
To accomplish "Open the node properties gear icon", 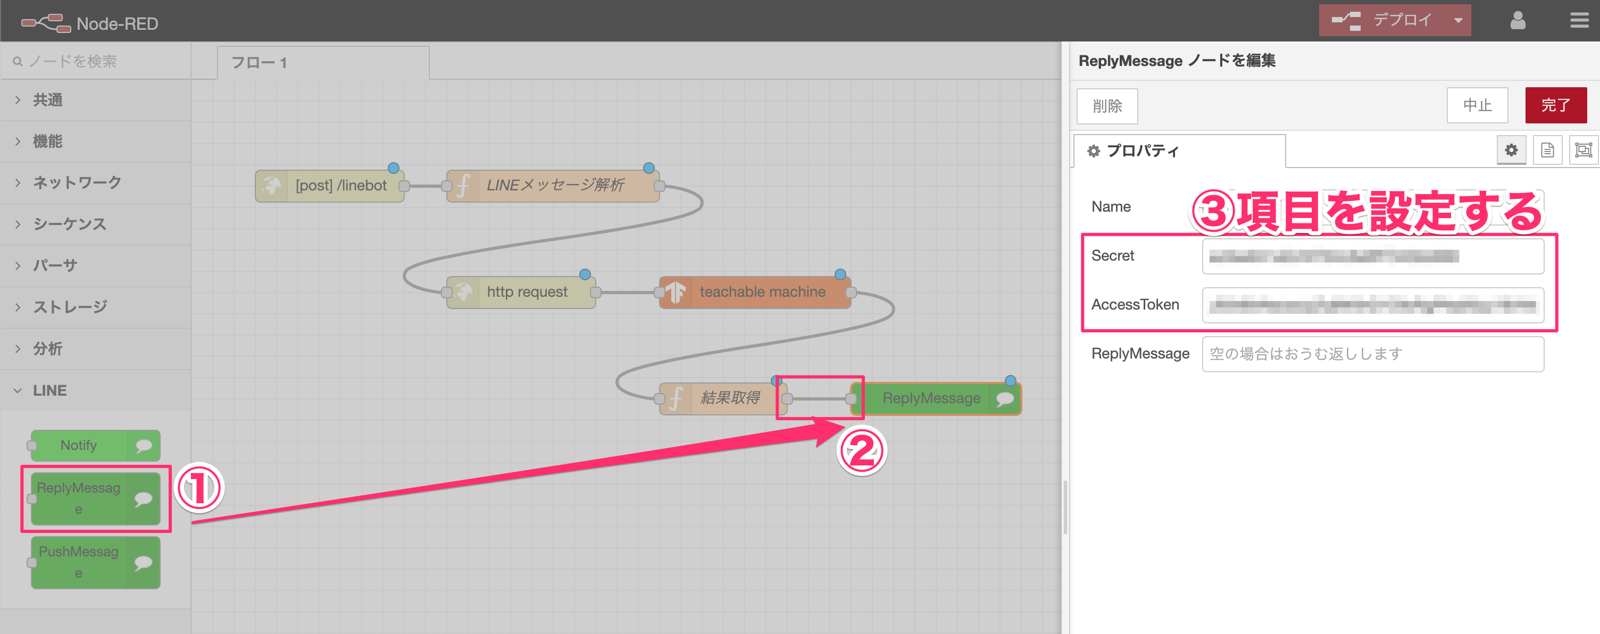I will coord(1511,149).
